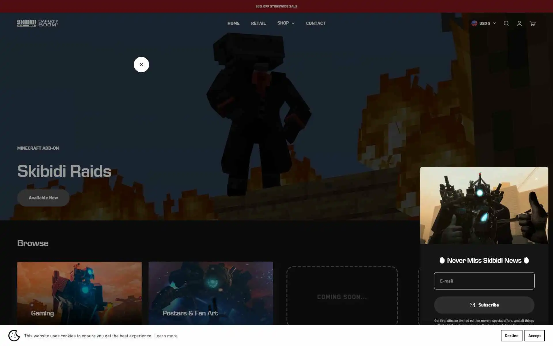The height and width of the screenshot is (346, 553).
Task: Decline the cookie consent
Action: point(511,336)
